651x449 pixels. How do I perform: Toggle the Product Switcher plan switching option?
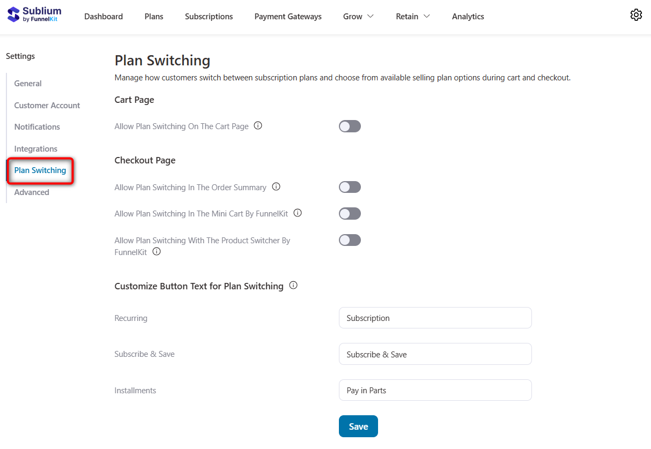350,240
